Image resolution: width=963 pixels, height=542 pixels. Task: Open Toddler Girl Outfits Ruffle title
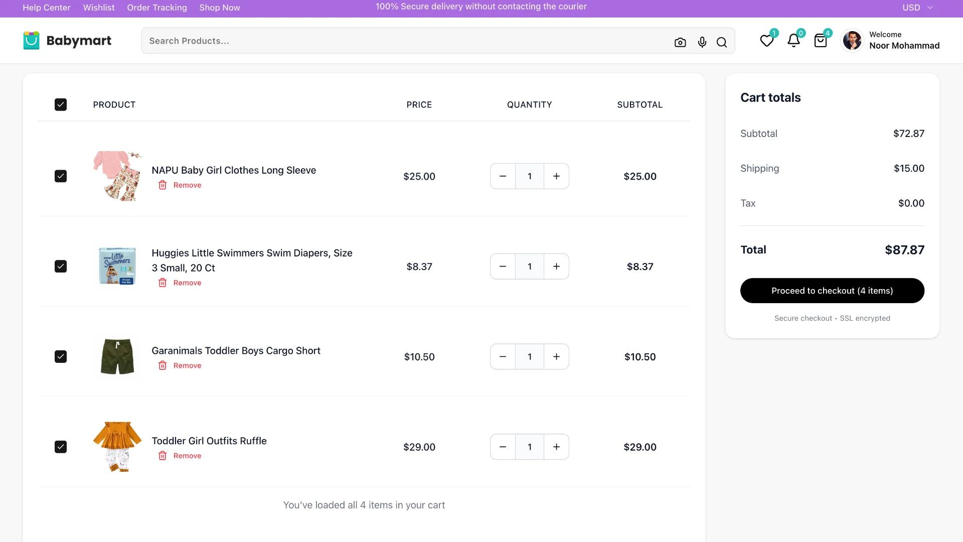pos(209,441)
